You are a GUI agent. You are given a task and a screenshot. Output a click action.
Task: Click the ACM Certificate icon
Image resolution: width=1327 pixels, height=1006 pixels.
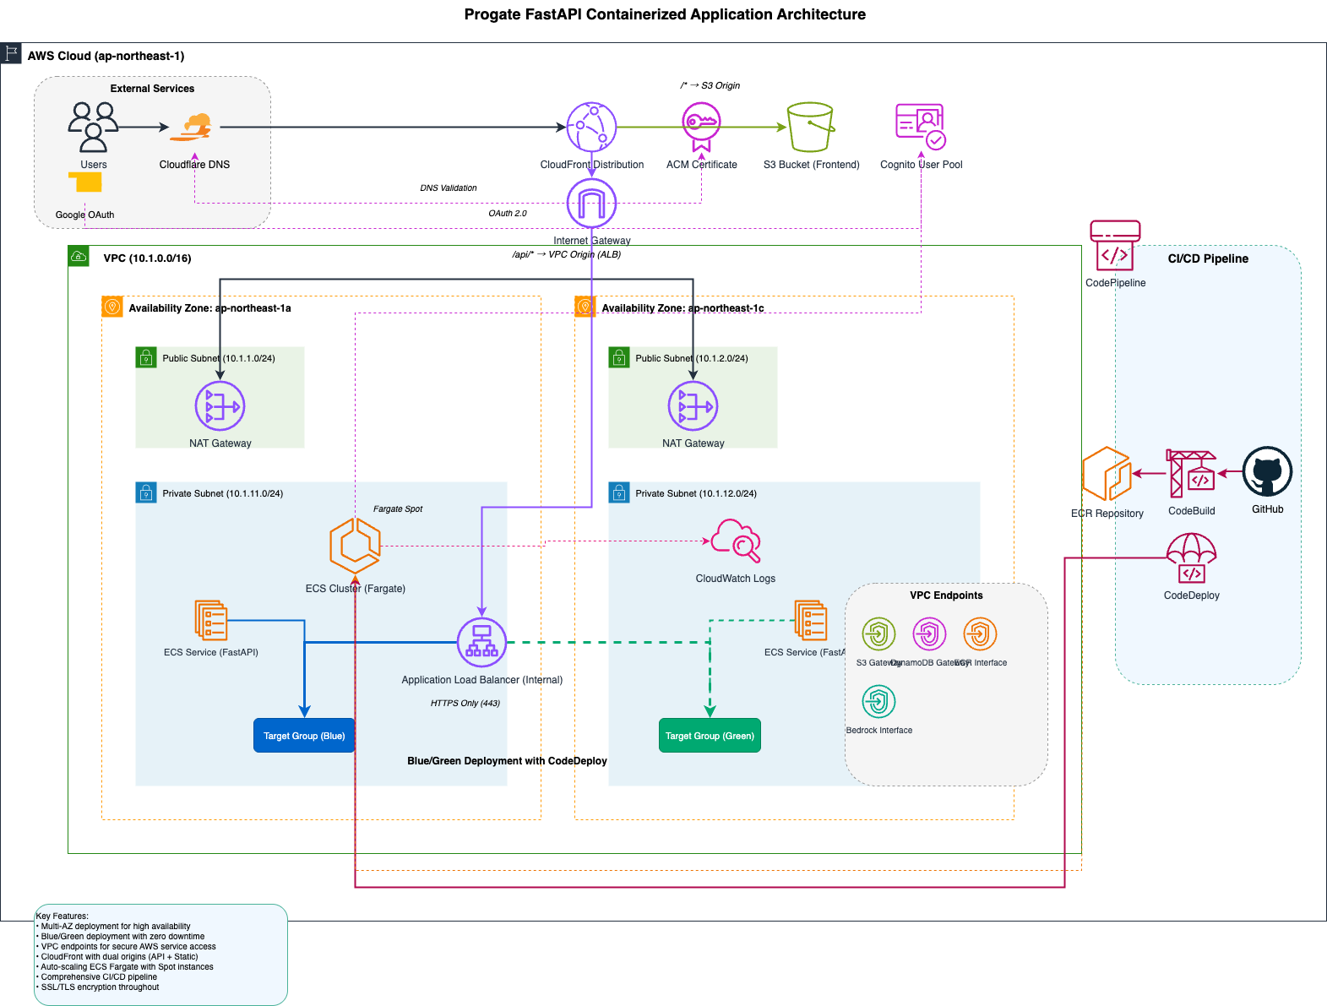click(701, 127)
